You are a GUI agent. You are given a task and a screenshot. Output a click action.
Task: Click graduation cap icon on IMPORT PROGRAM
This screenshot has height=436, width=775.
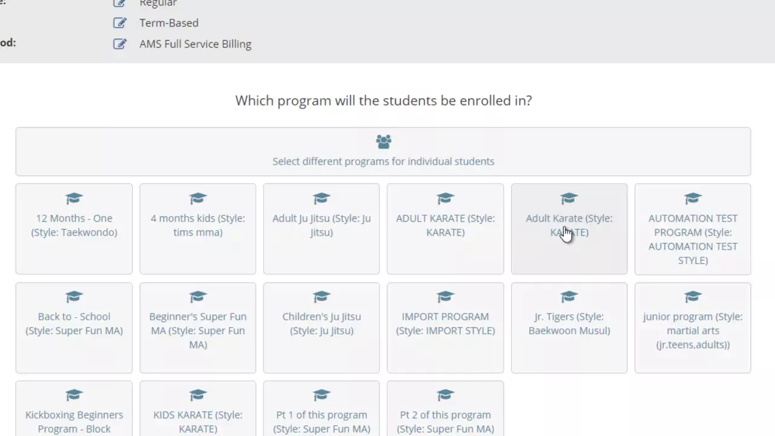coord(445,297)
